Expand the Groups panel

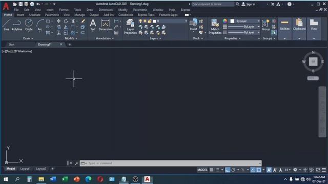point(269,38)
